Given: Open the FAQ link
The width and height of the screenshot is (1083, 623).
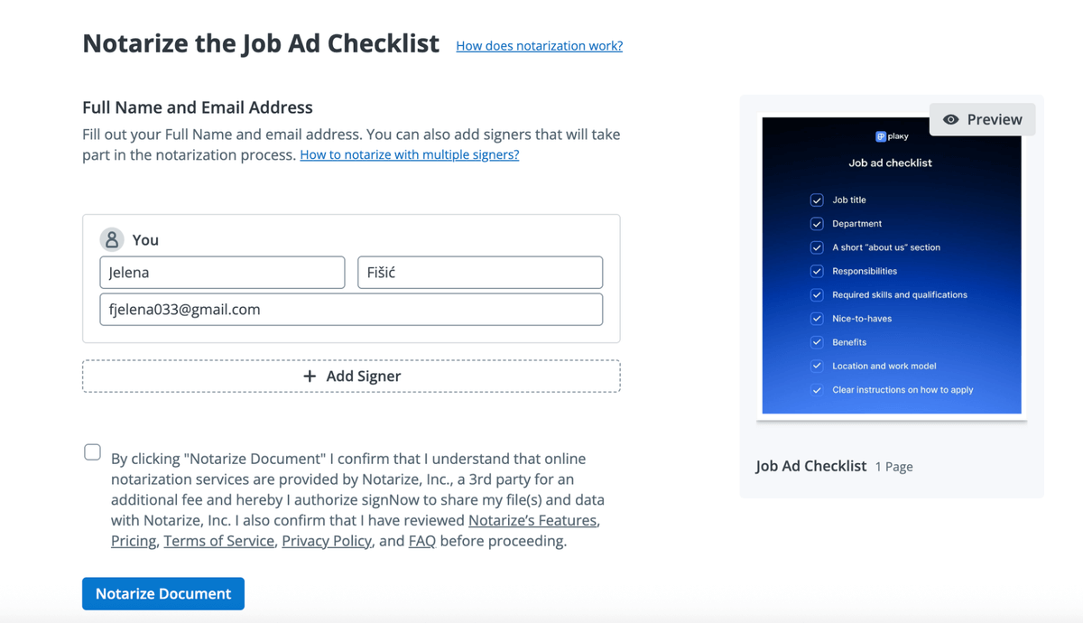Looking at the screenshot, I should [x=421, y=540].
